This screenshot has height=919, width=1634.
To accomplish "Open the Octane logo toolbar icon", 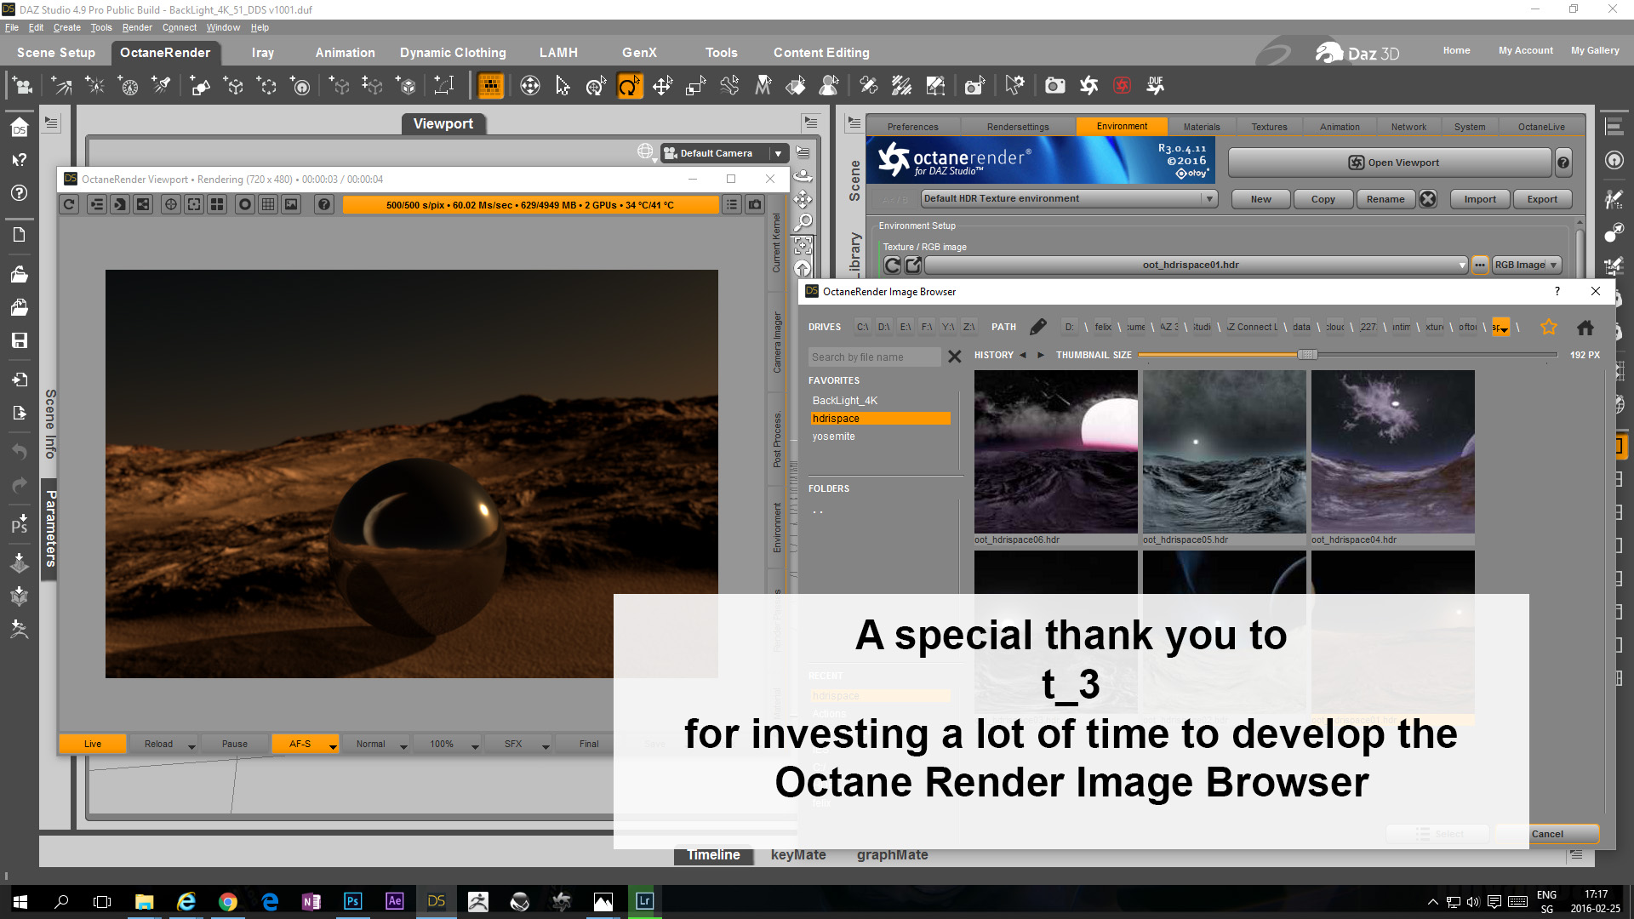I will tap(1089, 85).
